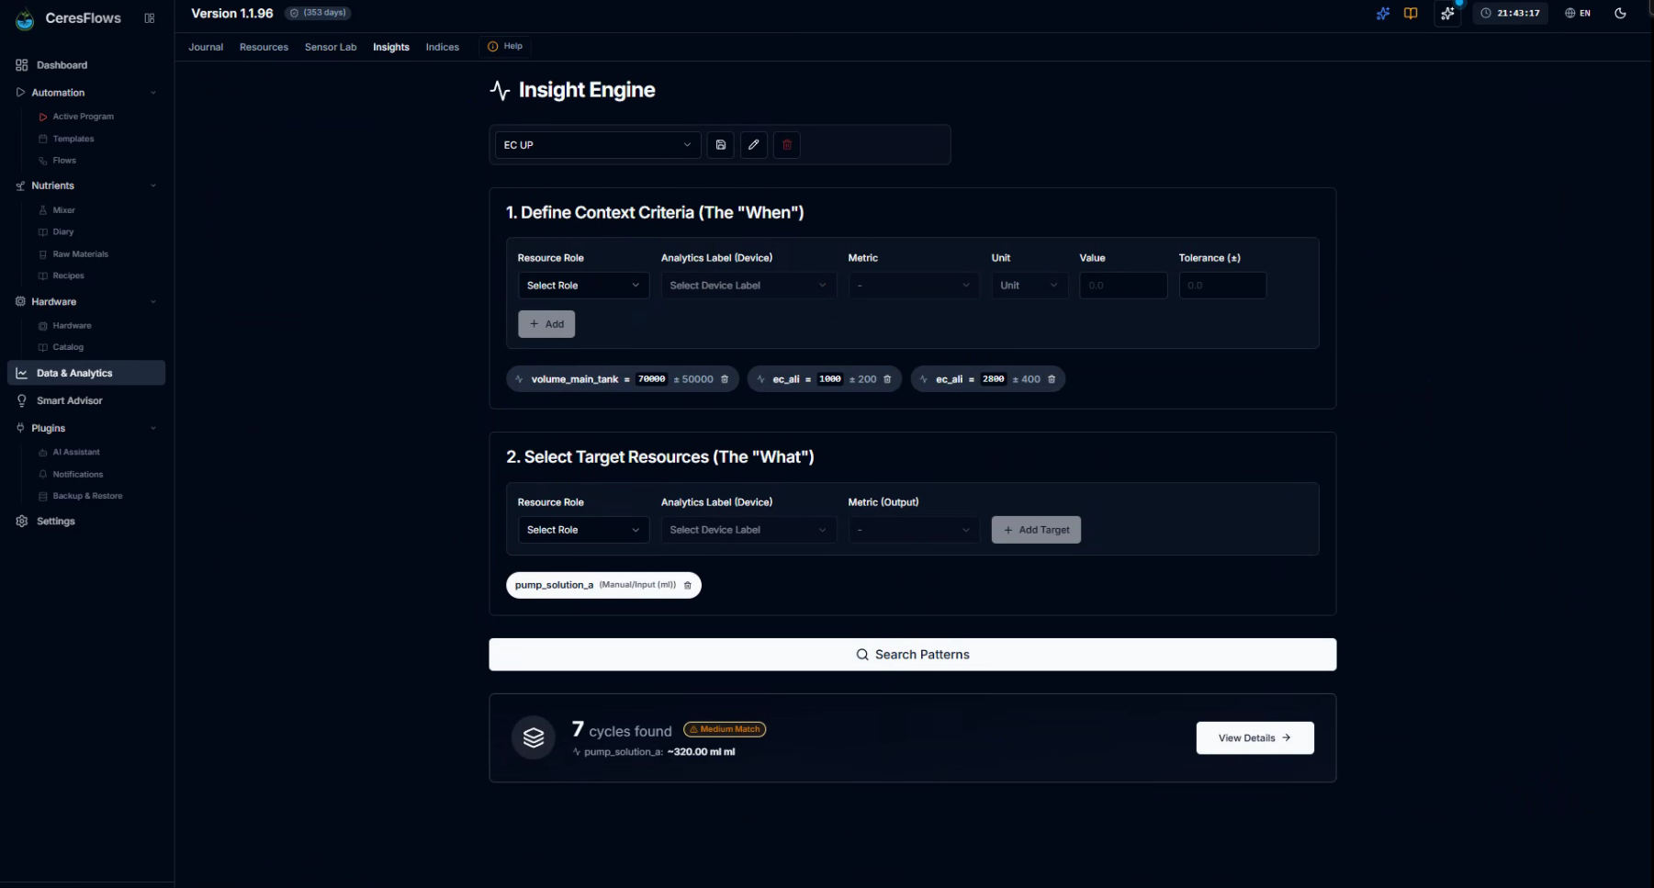Collapse the Nutrients section chevron
The width and height of the screenshot is (1654, 888).
[x=153, y=185]
